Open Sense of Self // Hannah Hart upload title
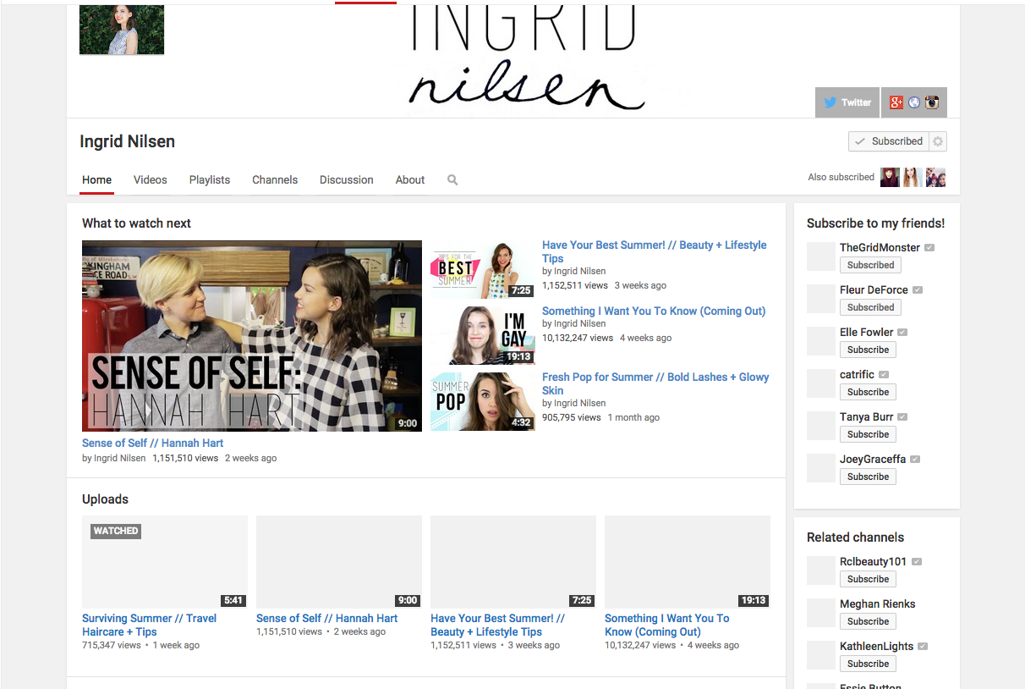This screenshot has width=1025, height=689. click(327, 618)
